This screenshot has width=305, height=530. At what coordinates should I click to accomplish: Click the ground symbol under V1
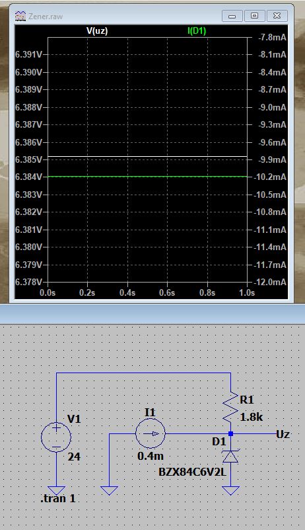pos(56,490)
